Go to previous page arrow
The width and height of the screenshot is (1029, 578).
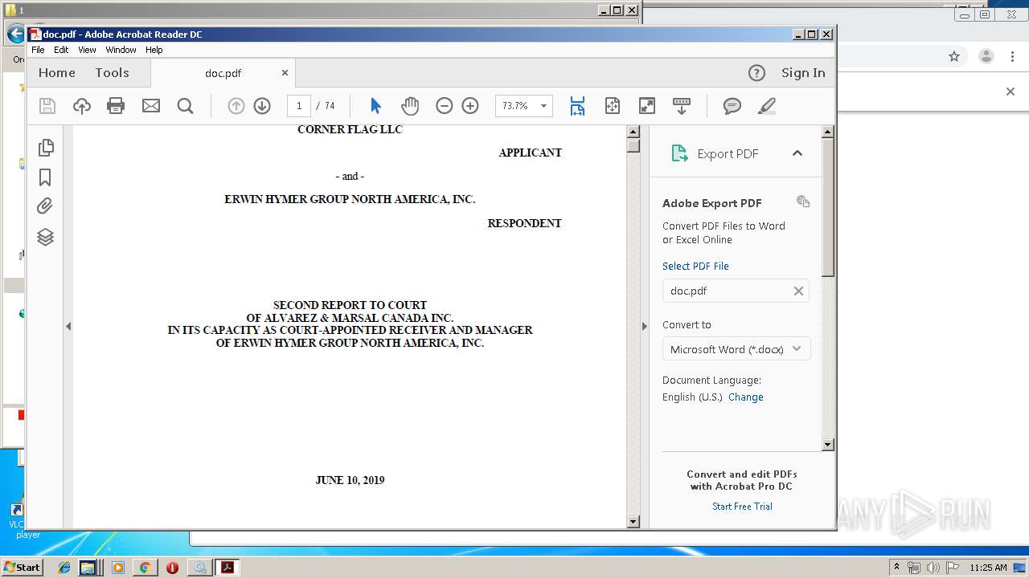pyautogui.click(x=236, y=106)
